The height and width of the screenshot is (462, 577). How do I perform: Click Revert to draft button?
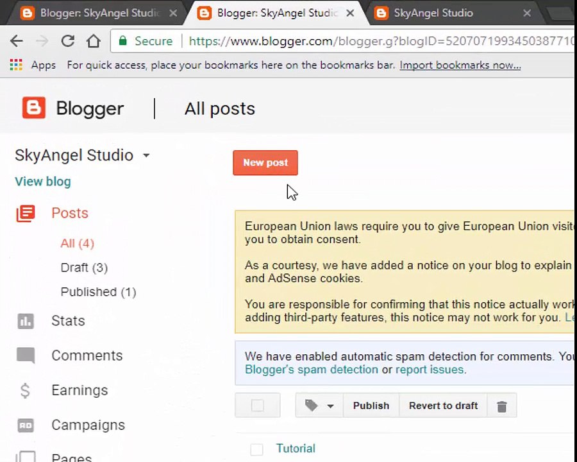[x=443, y=406]
